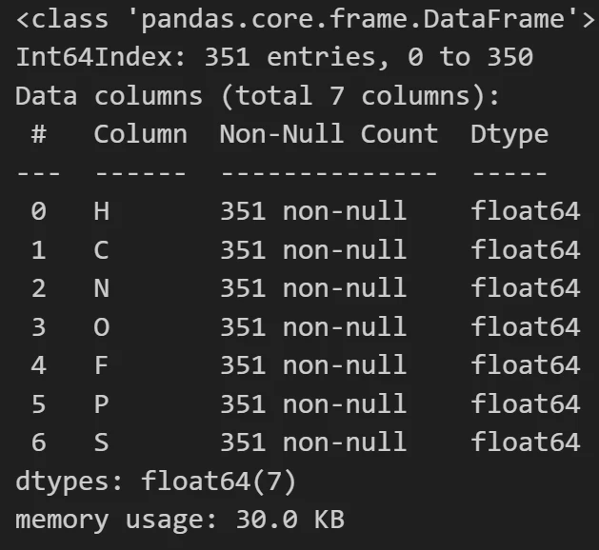599x550 pixels.
Task: Click the pandas.core.frame.DataFrame class text
Action: tap(306, 19)
